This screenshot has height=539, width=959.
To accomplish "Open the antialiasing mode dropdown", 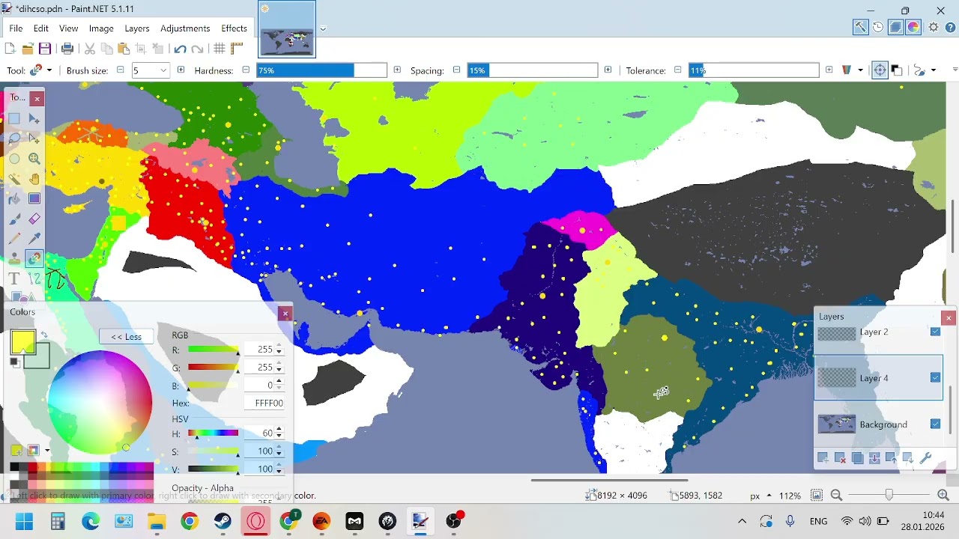I will (933, 70).
